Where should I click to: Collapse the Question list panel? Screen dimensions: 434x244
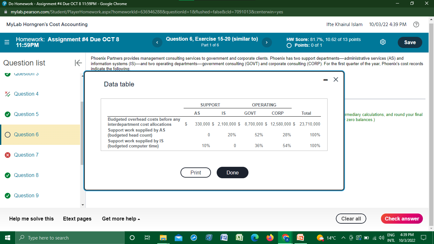[x=78, y=63]
